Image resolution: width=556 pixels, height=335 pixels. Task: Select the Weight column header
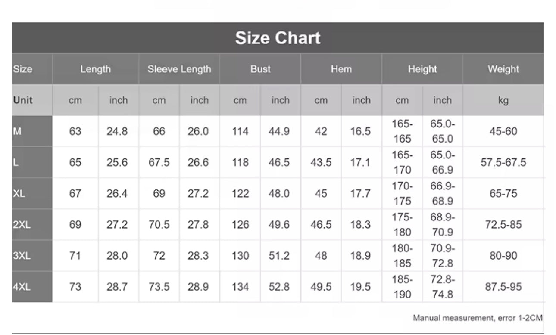[503, 69]
